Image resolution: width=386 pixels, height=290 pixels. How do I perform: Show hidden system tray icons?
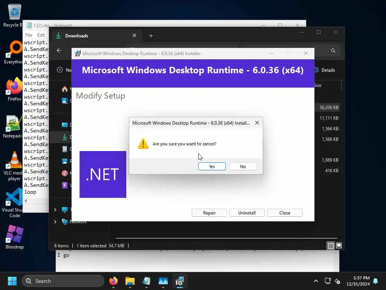316,281
